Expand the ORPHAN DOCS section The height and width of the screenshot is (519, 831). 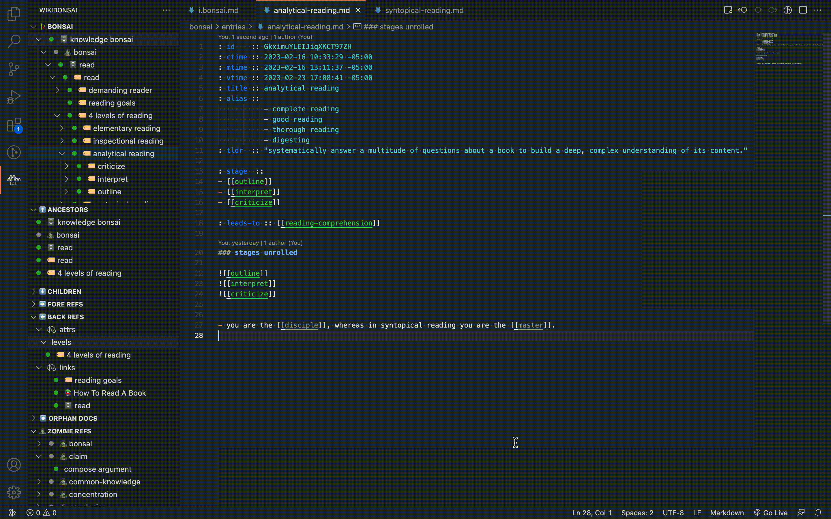(103, 418)
